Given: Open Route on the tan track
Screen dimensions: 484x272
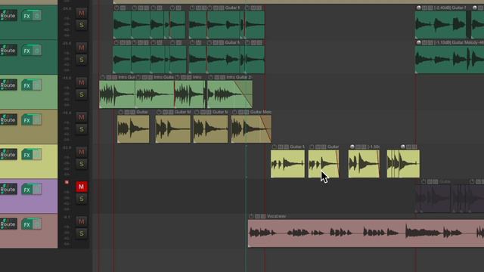Looking at the screenshot, I should [x=8, y=119].
